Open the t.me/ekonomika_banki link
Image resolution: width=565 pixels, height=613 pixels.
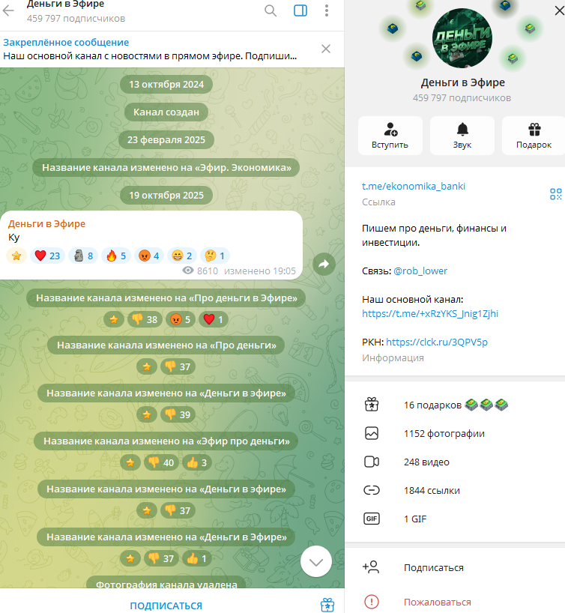tap(414, 186)
